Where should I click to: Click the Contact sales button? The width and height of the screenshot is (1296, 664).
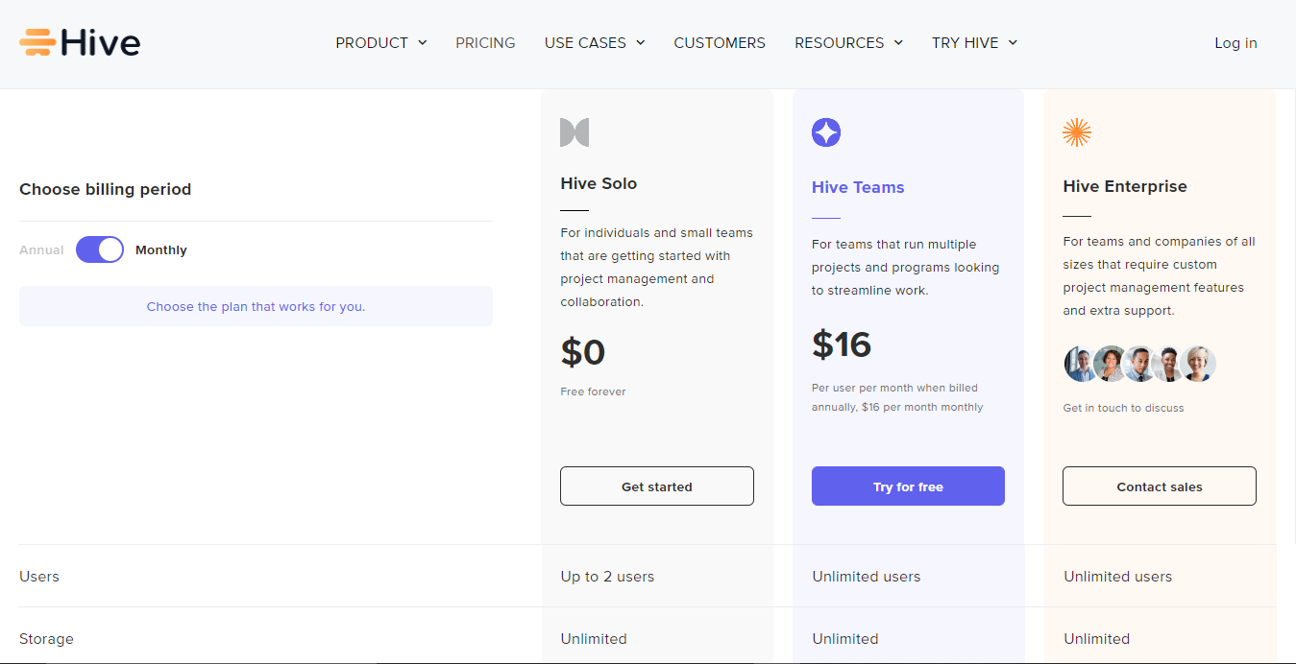coord(1160,486)
